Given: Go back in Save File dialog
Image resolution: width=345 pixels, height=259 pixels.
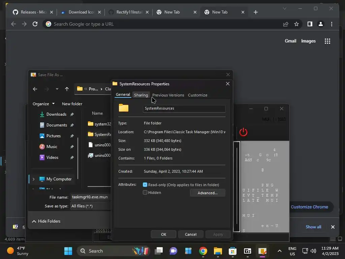Looking at the screenshot, I should coord(35,89).
